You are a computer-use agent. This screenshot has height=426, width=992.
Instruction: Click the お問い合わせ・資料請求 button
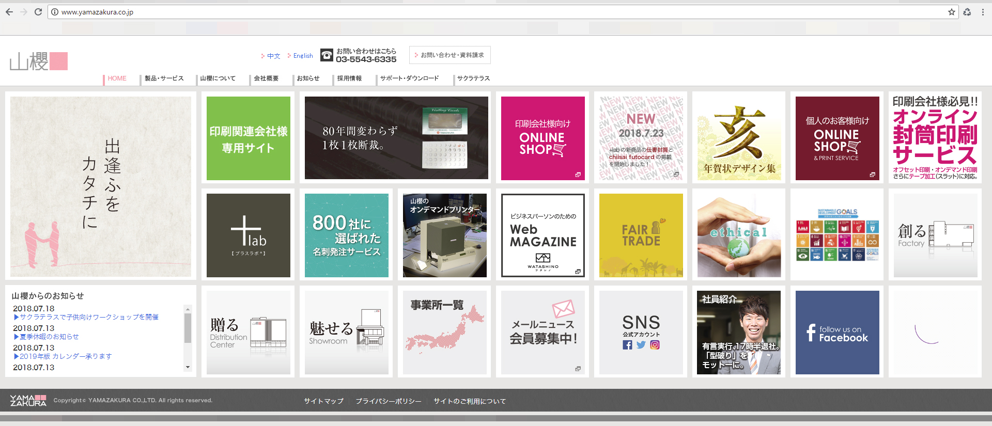point(450,55)
